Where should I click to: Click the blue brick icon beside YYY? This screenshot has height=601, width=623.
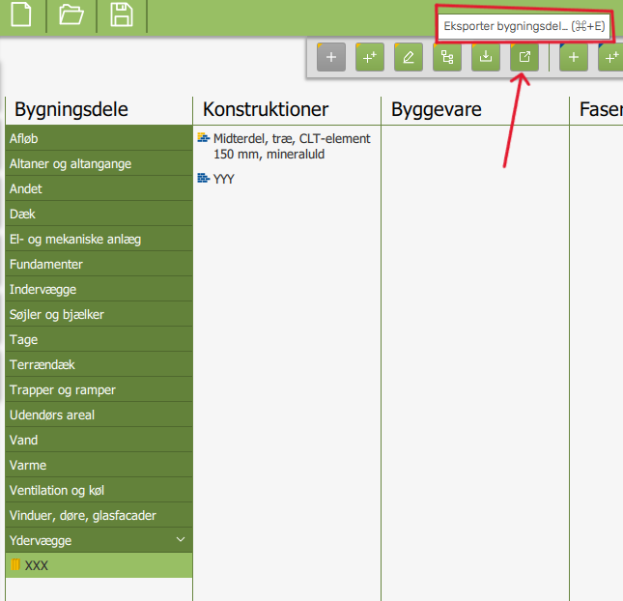tap(204, 178)
